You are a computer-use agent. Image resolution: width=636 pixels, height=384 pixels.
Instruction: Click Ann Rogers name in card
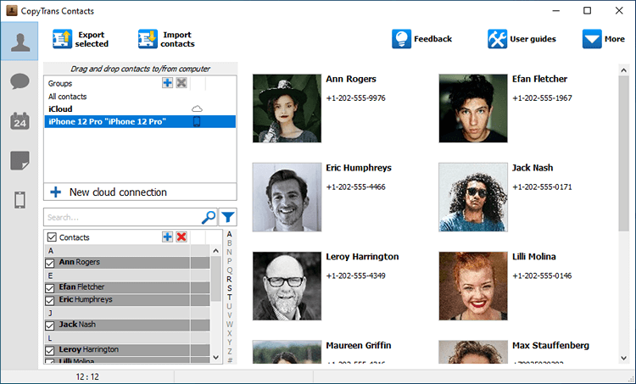(x=351, y=79)
